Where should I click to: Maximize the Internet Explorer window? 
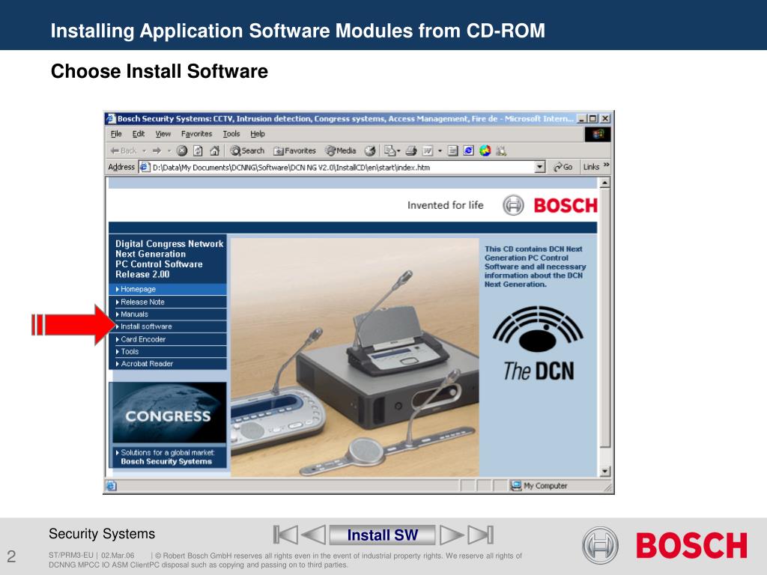(593, 118)
